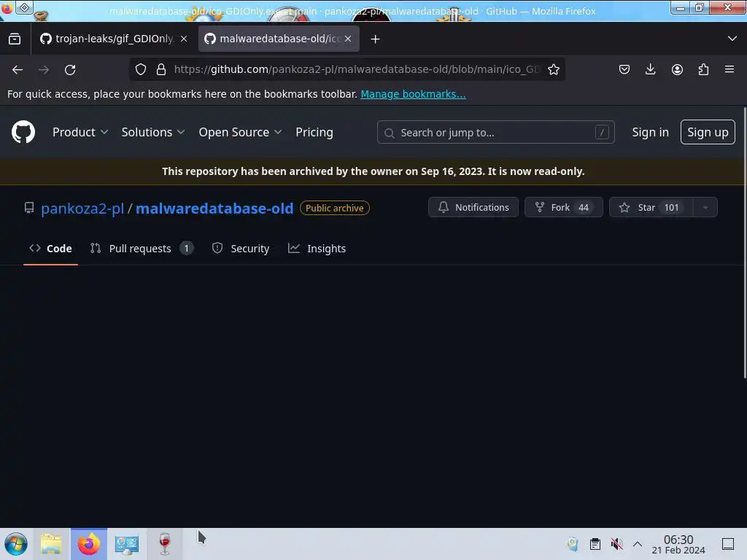This screenshot has height=560, width=747.
Task: Switch to trojan-leaks/gif_GDIOnly tab
Action: (x=115, y=39)
